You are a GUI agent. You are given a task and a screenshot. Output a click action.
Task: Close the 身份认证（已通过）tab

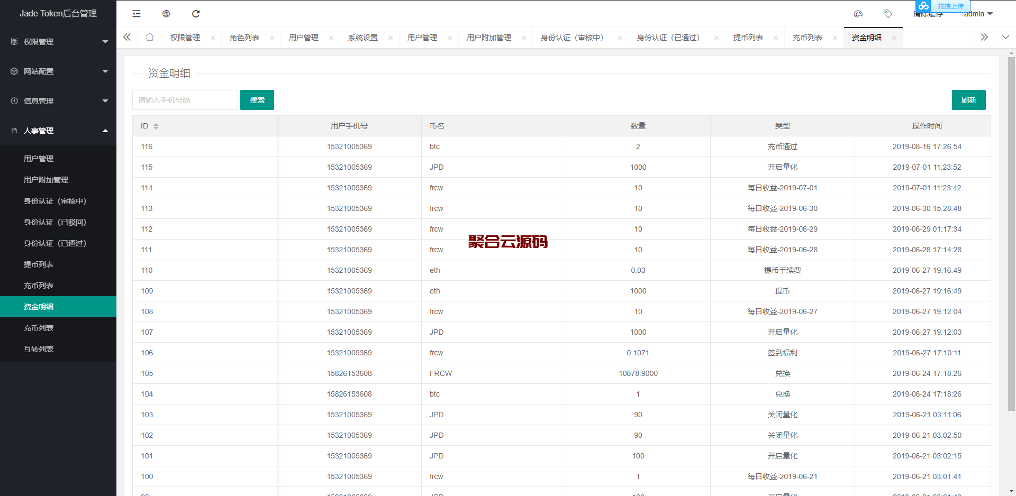click(716, 38)
